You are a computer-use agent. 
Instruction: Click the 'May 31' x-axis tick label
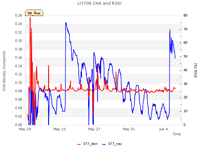click(129, 129)
